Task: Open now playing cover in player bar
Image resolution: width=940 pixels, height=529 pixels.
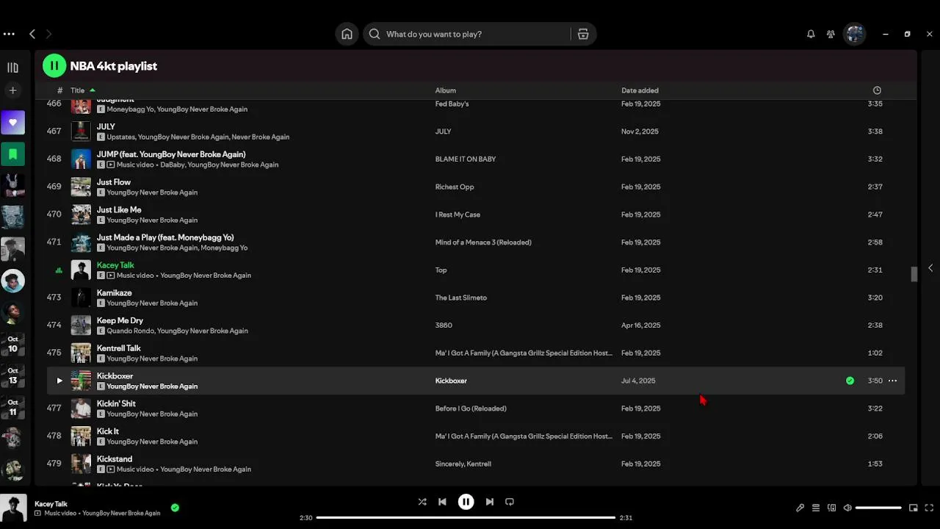Action: tap(13, 508)
